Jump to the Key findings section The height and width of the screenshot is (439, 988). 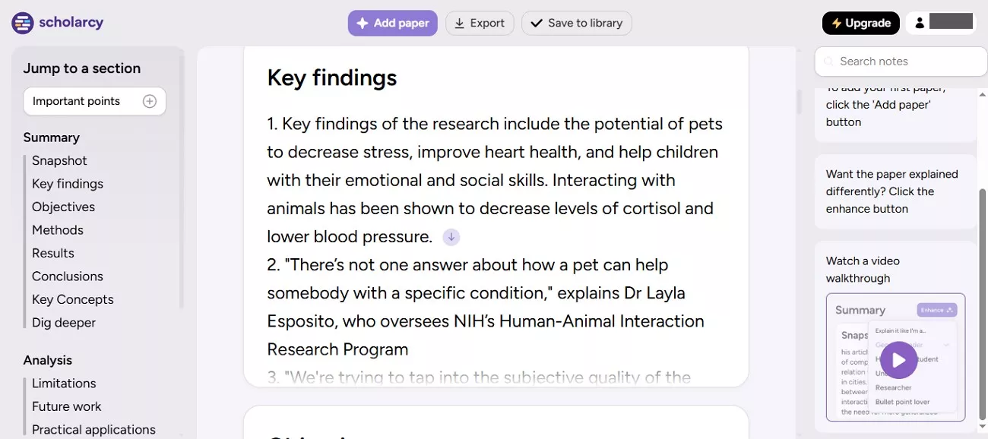tap(68, 184)
